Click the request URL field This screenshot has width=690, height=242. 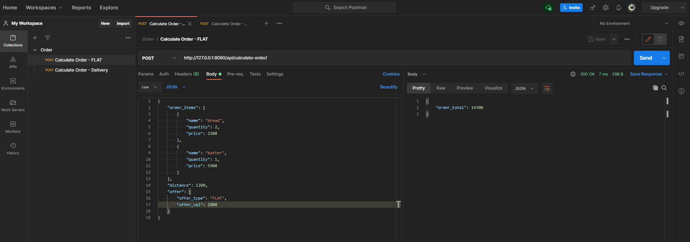pyautogui.click(x=405, y=58)
